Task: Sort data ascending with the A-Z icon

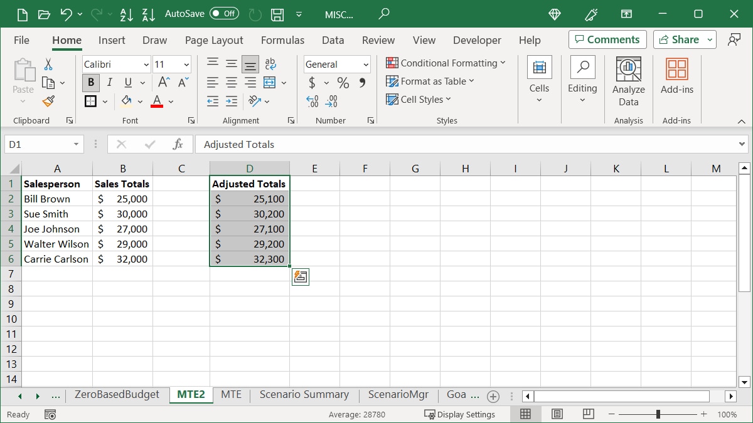Action: [127, 14]
